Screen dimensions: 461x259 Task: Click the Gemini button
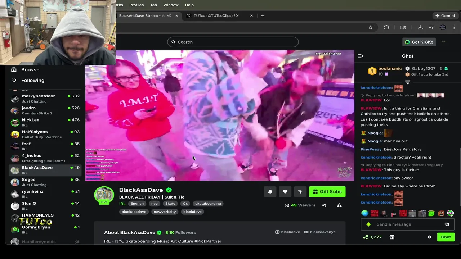pos(445,16)
